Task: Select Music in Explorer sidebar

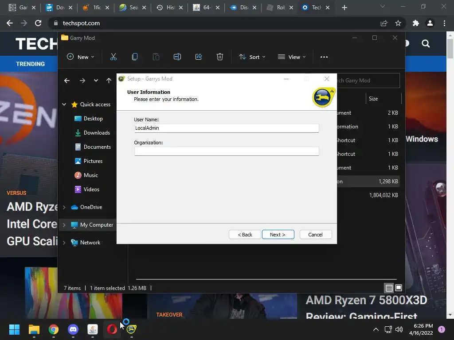Action: pyautogui.click(x=86, y=175)
